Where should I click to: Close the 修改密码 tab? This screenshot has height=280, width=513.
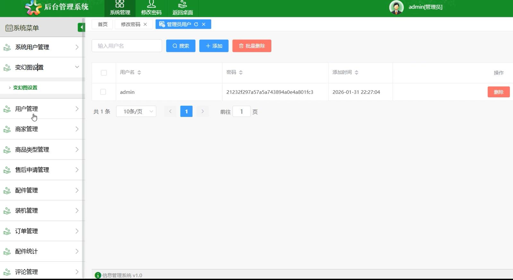[x=145, y=24]
